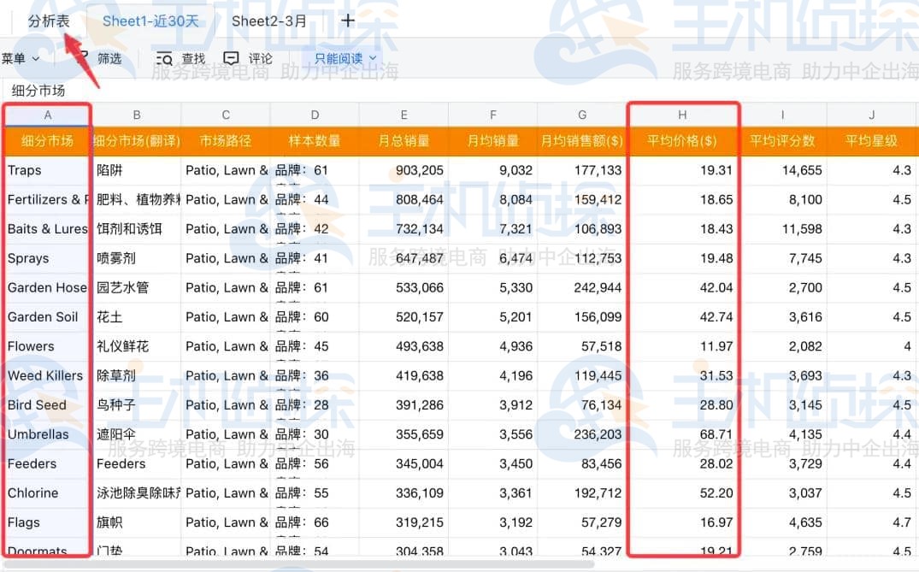The image size is (919, 572).
Task: Open the Sheet2-3月 tab
Action: point(268,21)
